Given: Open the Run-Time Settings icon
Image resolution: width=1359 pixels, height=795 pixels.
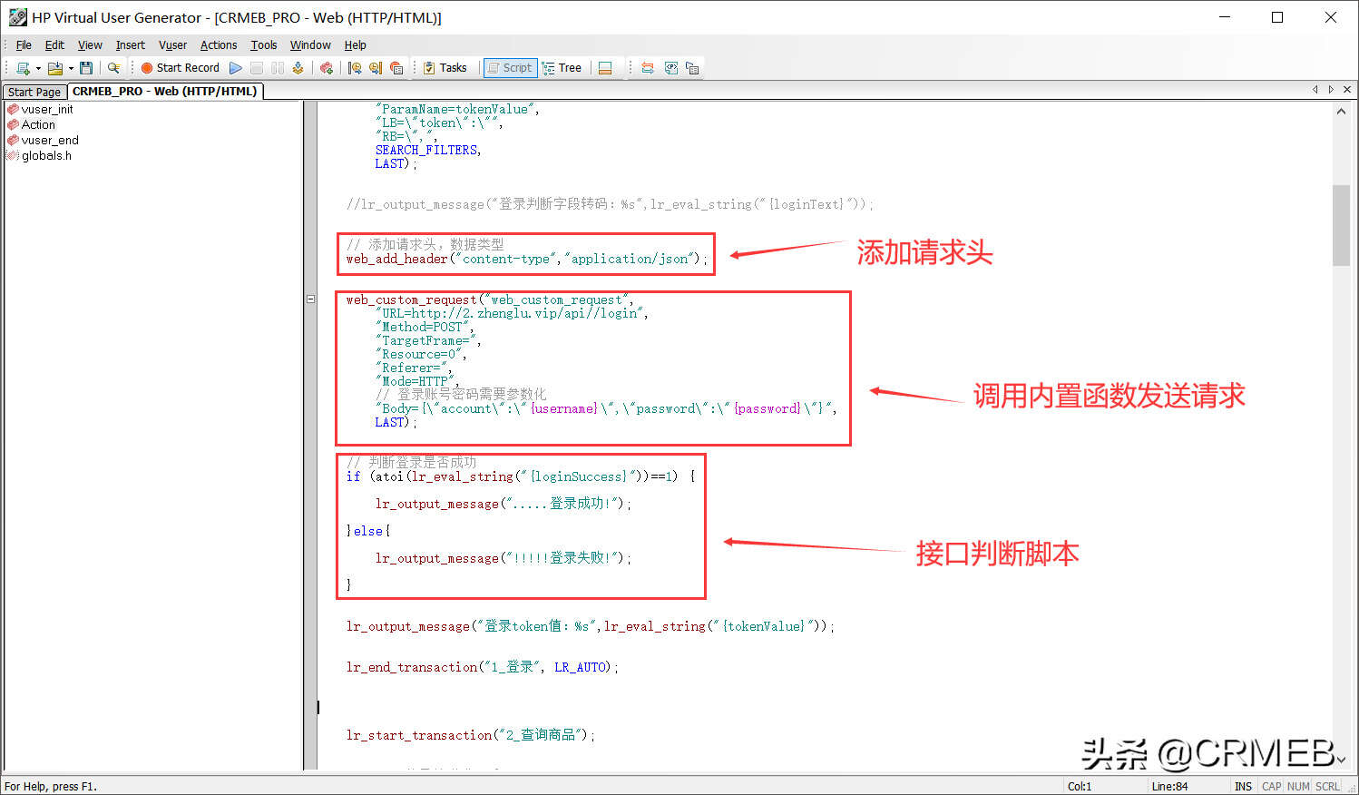Looking at the screenshot, I should (355, 68).
